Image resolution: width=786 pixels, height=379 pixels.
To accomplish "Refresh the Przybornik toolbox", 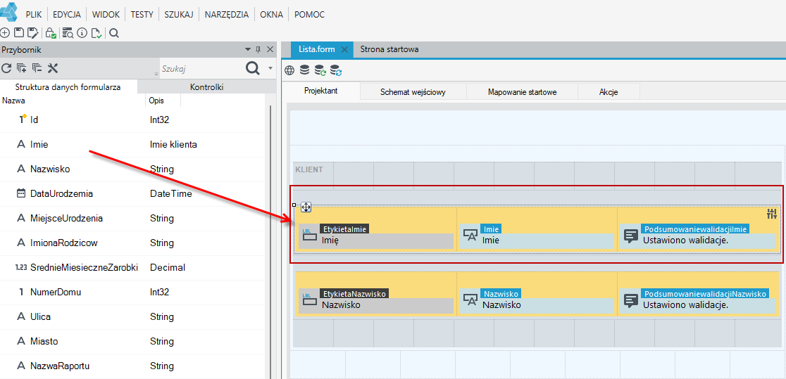I will pyautogui.click(x=6, y=68).
